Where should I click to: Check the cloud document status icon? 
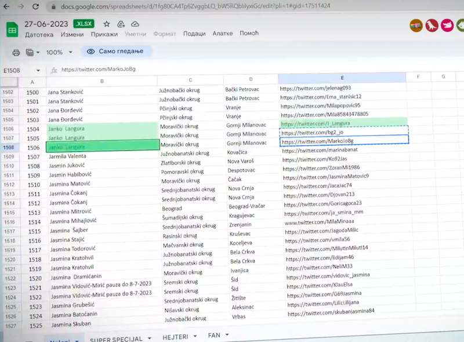[135, 24]
